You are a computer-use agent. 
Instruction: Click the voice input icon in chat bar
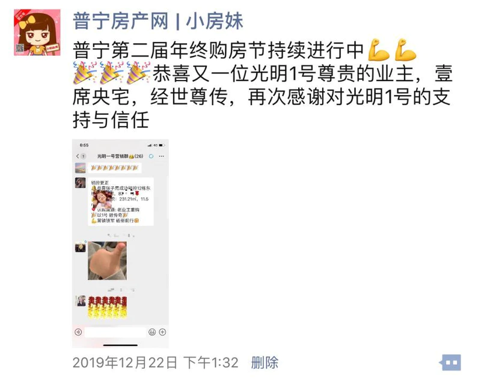pyautogui.click(x=78, y=332)
